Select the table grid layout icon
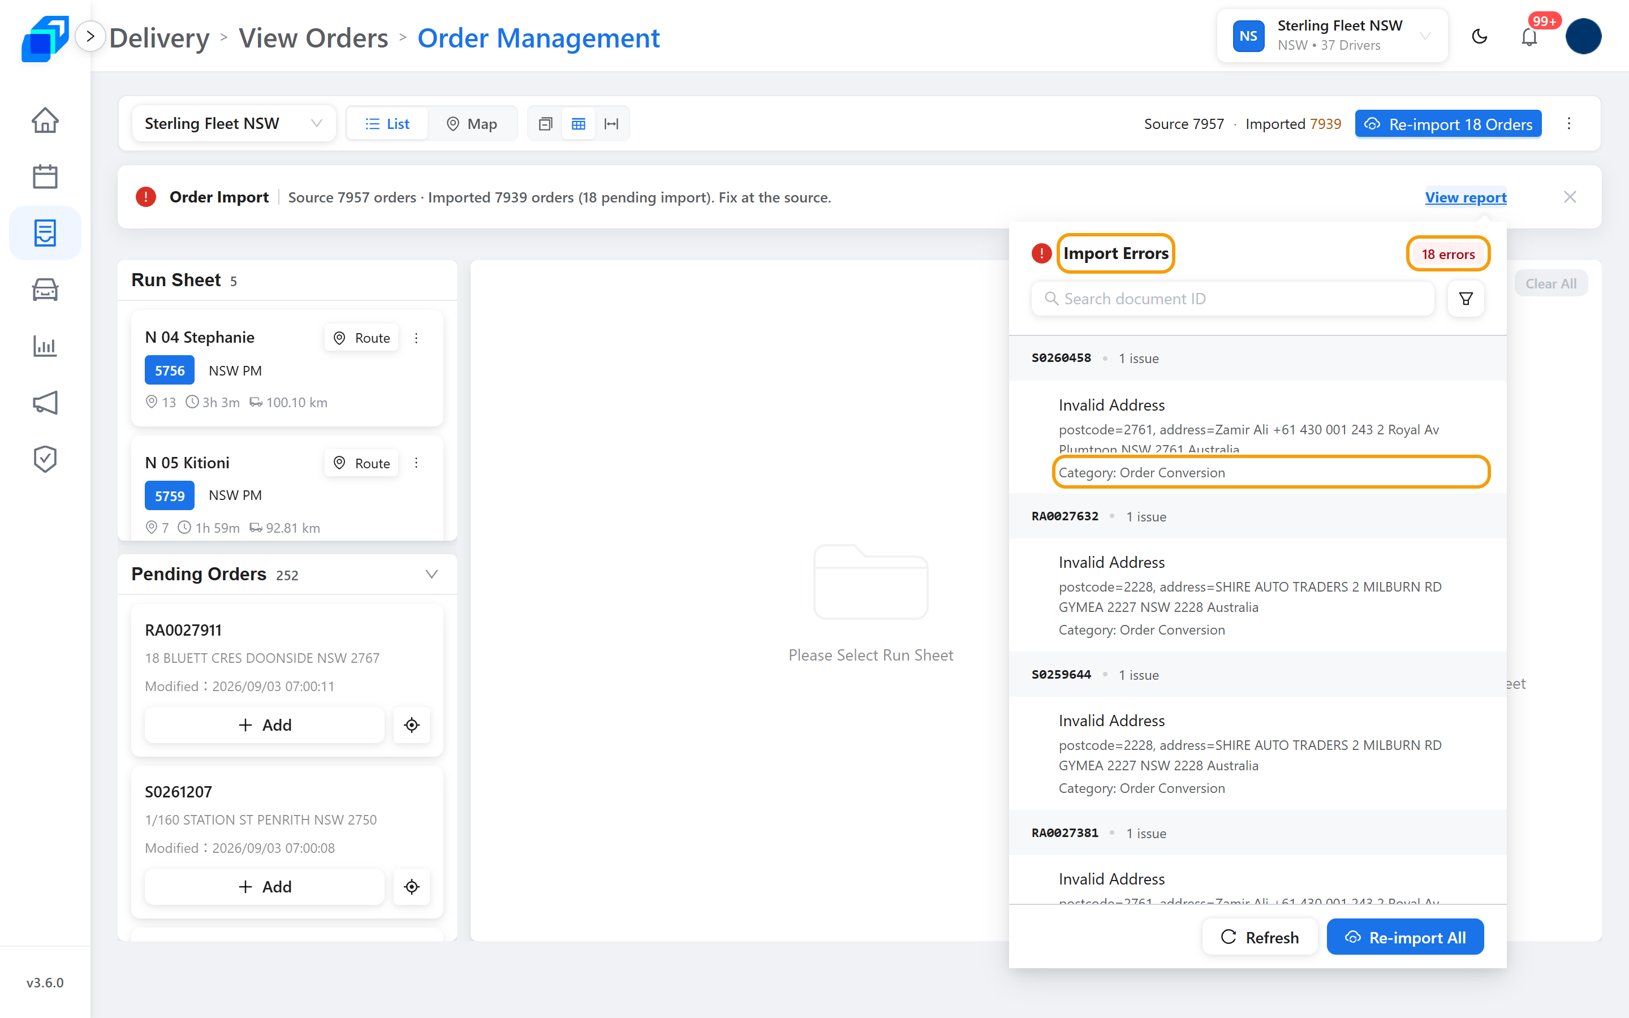Screen dimensions: 1629x1018 pos(578,124)
